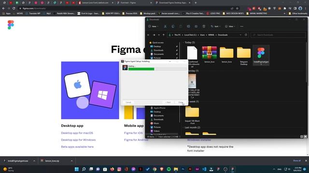Switch to the lemon Love Font dafont tab

tap(96, 3)
